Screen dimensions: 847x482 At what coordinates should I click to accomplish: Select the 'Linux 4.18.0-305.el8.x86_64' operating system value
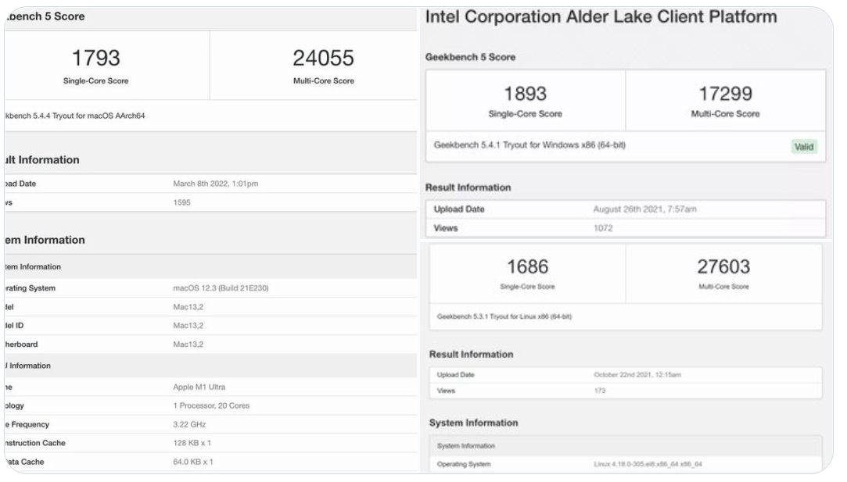pyautogui.click(x=648, y=464)
